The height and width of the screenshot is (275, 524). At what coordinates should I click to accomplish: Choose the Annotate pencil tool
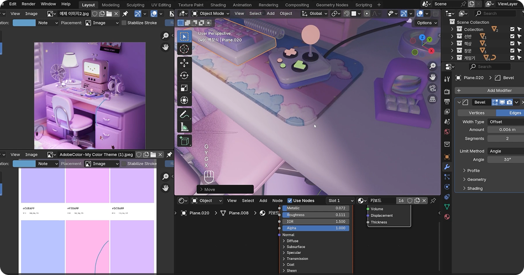(x=184, y=114)
